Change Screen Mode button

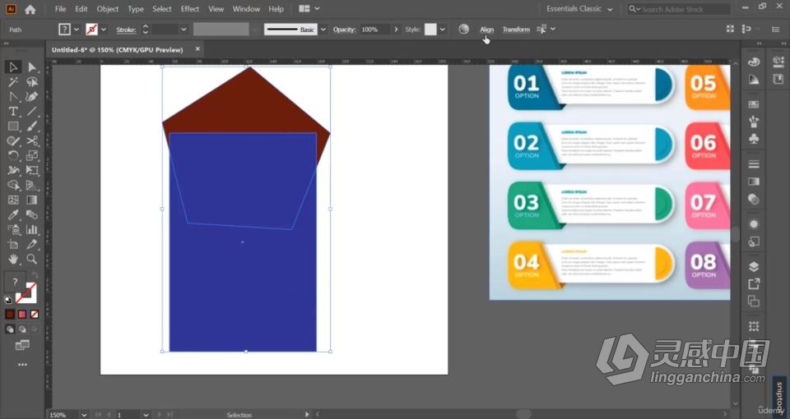(22, 345)
